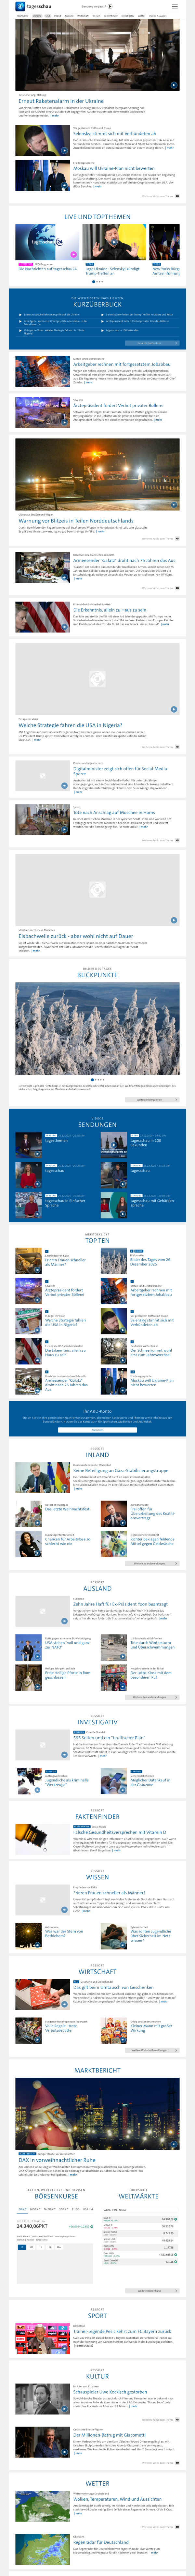The image size is (195, 2576).
Task: Play the Nigeria USA strategy video
Action: click(173, 709)
